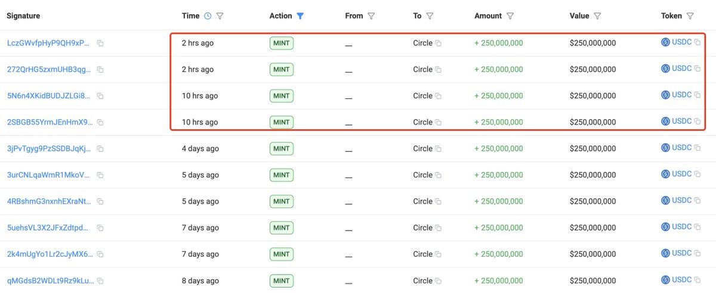Open transaction 3jPvTgyg9PzSSDBJqKj link
716x293 pixels.
click(50, 149)
